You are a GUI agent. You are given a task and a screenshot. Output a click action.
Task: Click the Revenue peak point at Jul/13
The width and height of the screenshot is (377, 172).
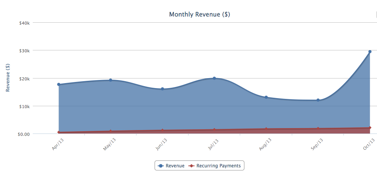[x=214, y=78]
